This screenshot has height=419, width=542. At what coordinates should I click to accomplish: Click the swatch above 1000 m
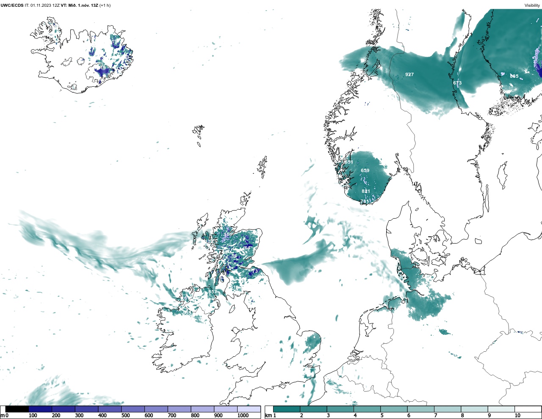249,409
